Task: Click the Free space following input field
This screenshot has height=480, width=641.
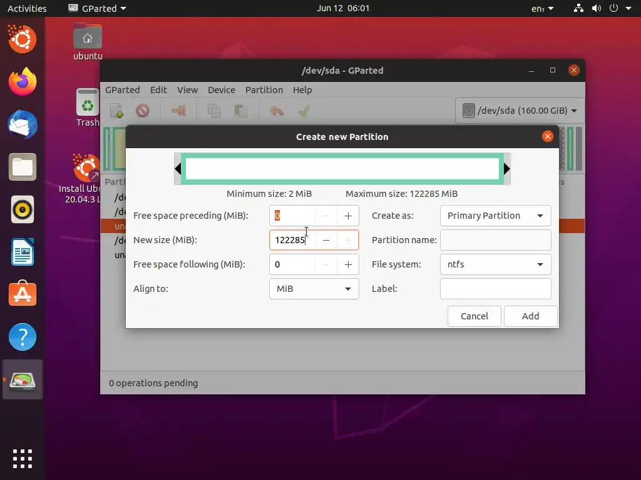Action: [x=292, y=264]
